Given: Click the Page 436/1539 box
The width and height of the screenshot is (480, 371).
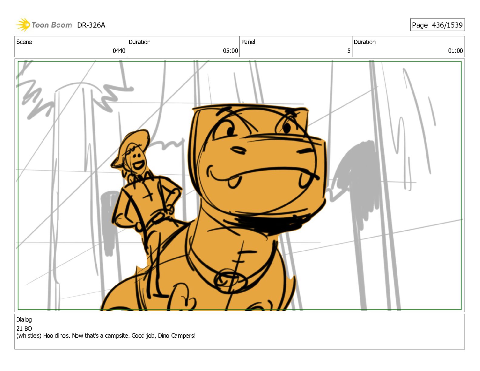Looking at the screenshot, I should click(437, 25).
